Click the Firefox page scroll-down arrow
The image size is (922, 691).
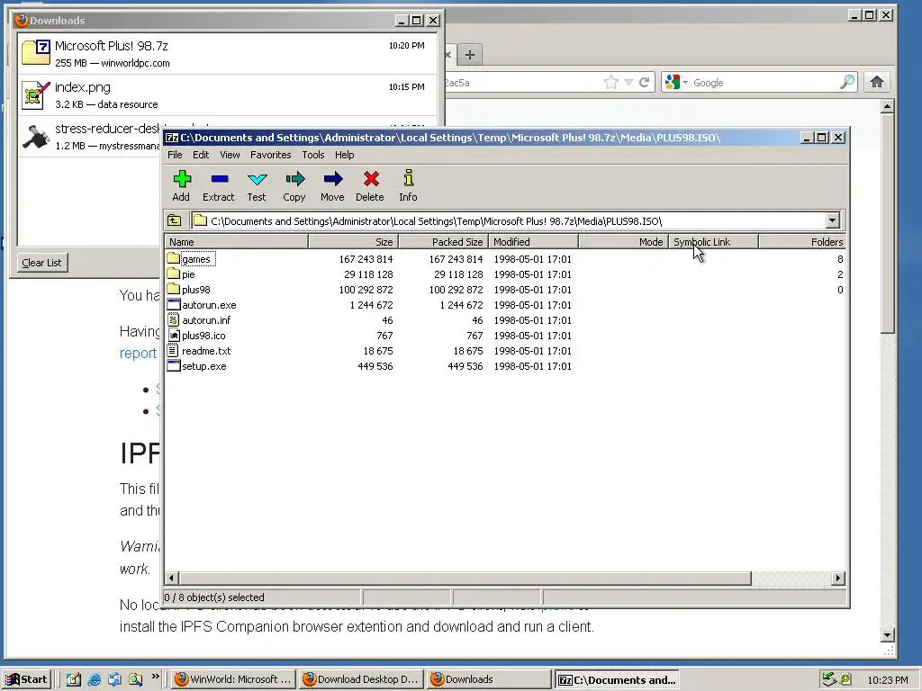click(887, 635)
